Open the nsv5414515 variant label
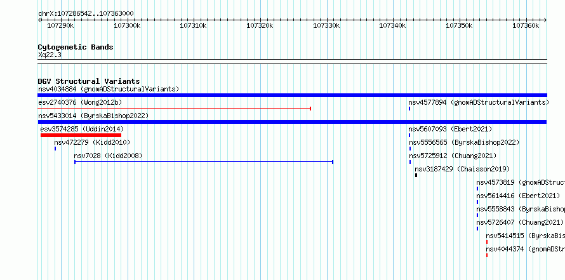This screenshot has width=565, height=280. click(x=525, y=236)
